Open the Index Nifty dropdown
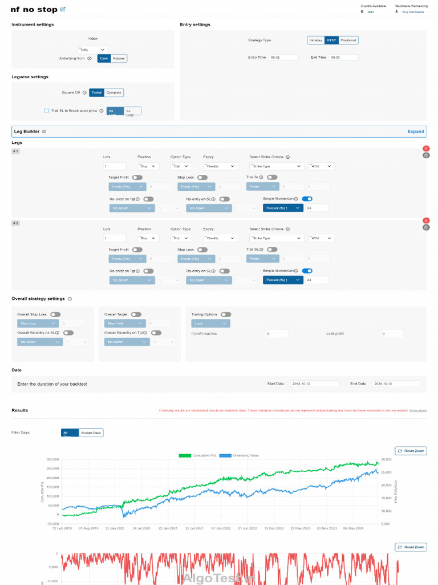Viewport: 438px width, 585px height. [93, 50]
